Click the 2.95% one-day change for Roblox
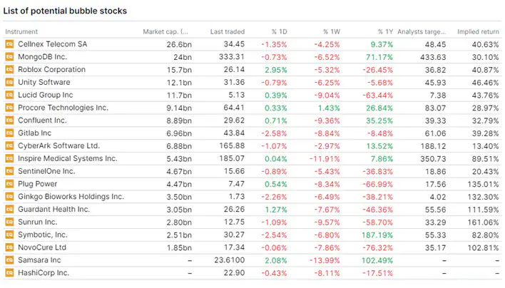Viewport: 505px width, 288px height. point(276,70)
